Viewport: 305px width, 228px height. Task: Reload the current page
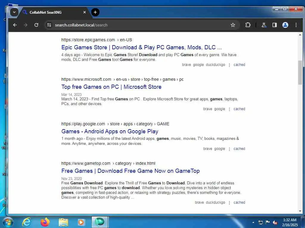tap(36, 25)
